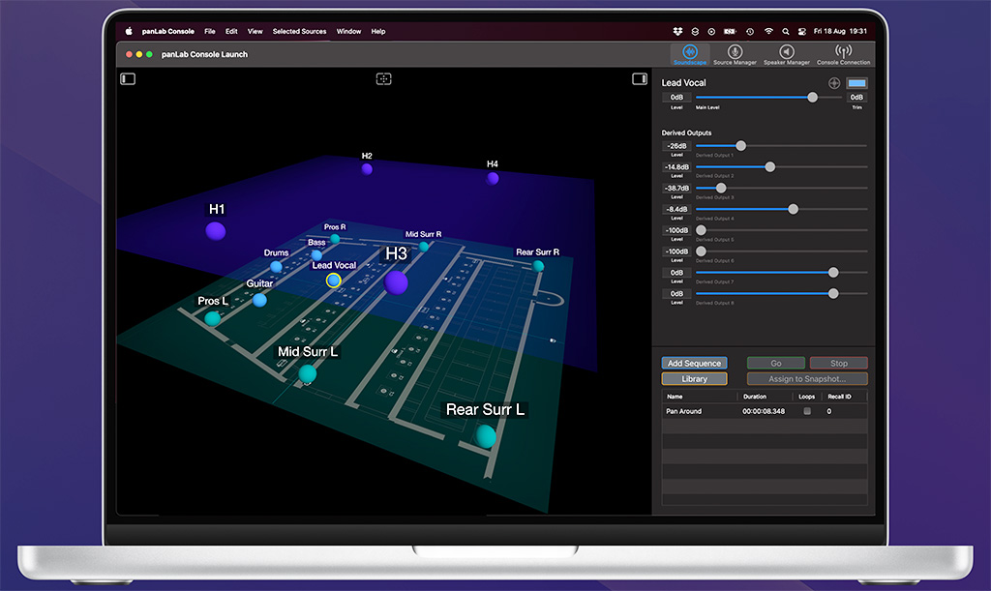Open the Window menu
This screenshot has height=591, width=991.
348,31
